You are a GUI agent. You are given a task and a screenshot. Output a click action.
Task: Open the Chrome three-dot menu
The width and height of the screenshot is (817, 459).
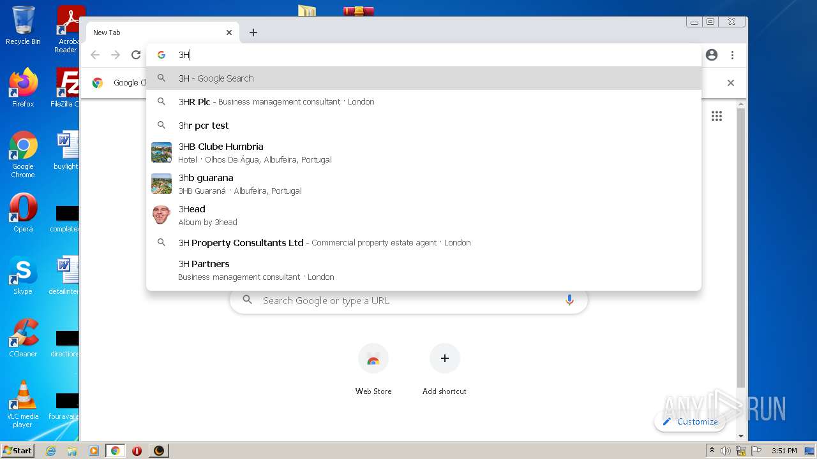coord(732,55)
